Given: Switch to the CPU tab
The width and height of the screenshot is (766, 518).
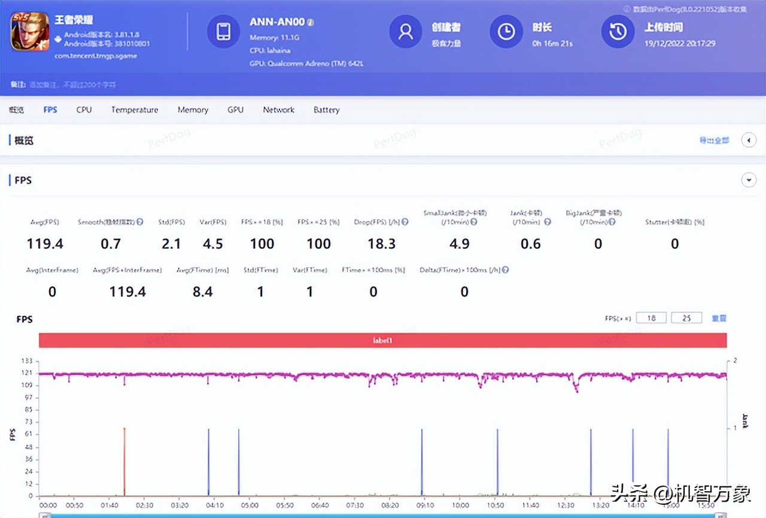Looking at the screenshot, I should coord(84,110).
